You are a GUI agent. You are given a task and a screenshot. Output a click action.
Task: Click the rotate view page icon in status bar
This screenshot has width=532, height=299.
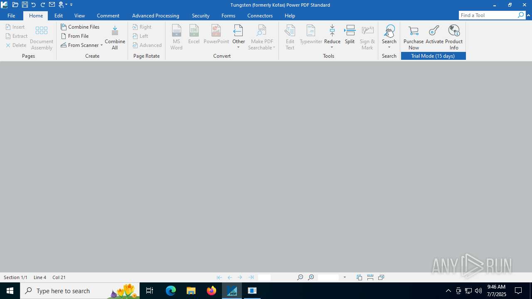[360, 277]
